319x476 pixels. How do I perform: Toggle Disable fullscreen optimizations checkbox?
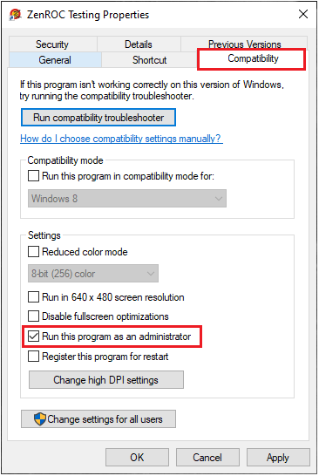click(33, 316)
